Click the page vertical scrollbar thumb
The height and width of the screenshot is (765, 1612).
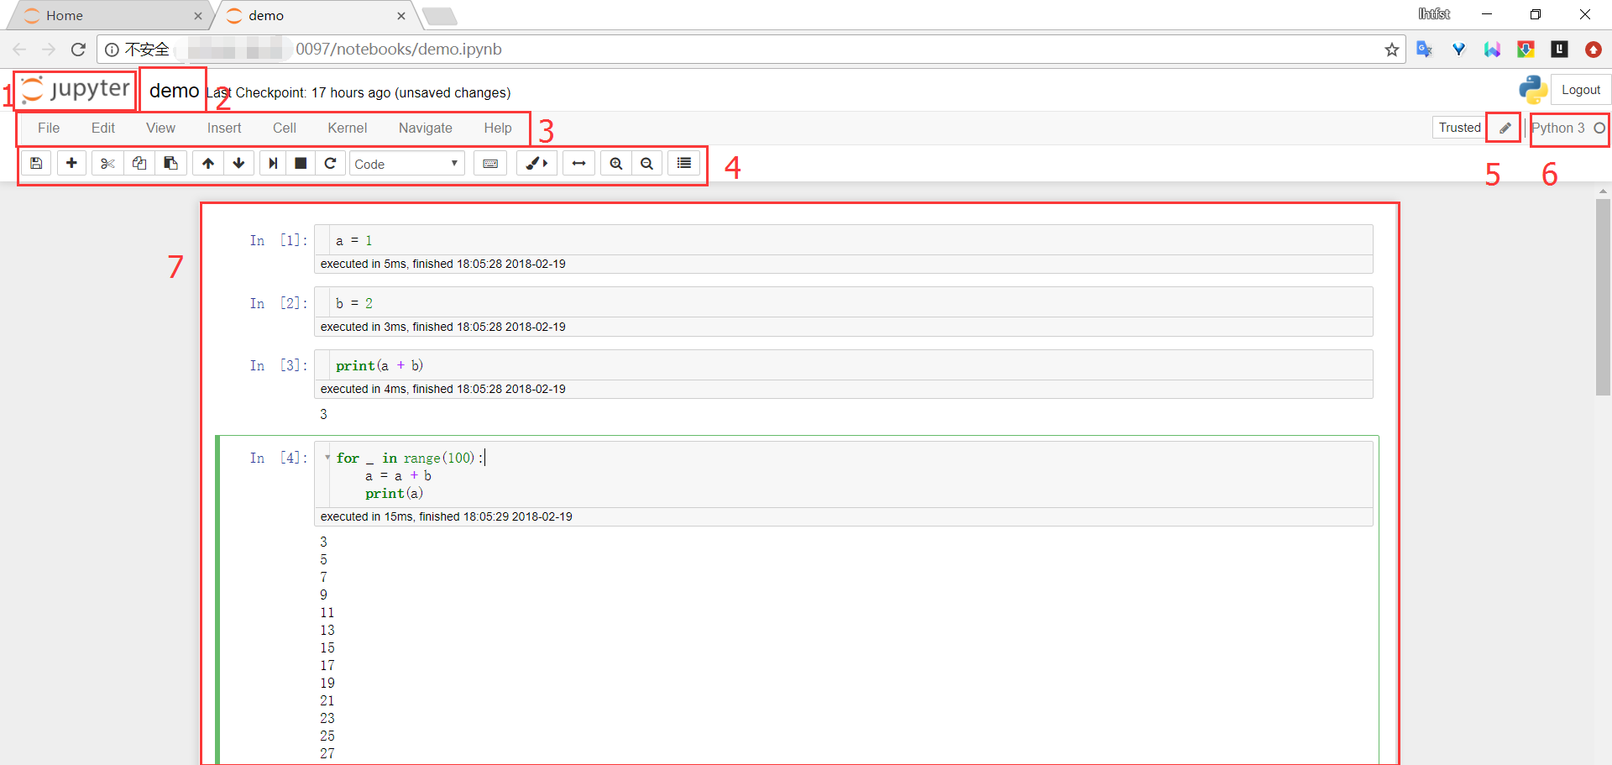click(1603, 296)
